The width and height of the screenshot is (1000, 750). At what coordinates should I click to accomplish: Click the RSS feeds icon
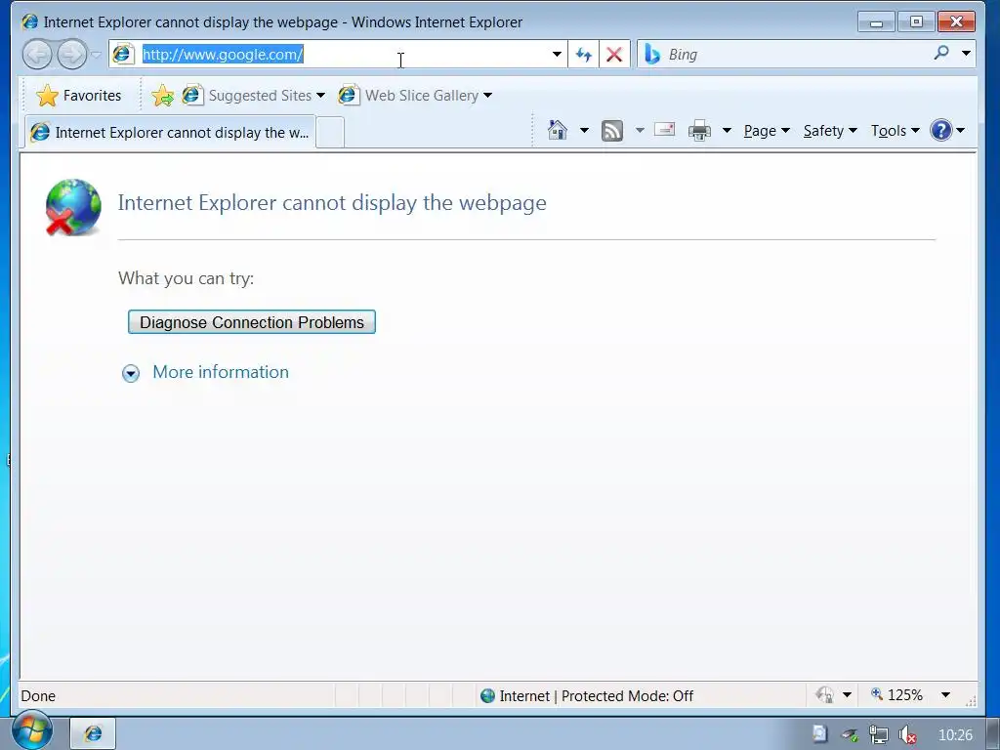pos(612,131)
